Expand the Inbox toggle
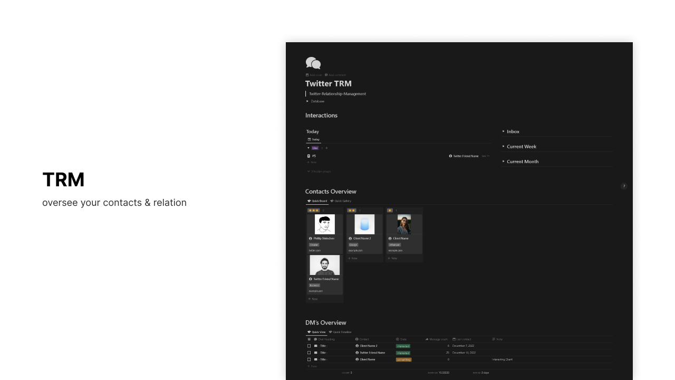Image resolution: width=675 pixels, height=380 pixels. coord(504,131)
